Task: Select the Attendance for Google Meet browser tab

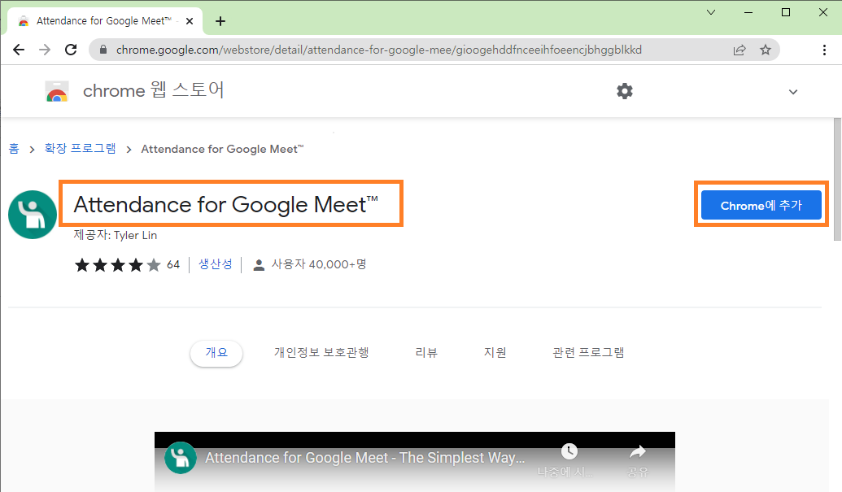Action: click(x=105, y=21)
